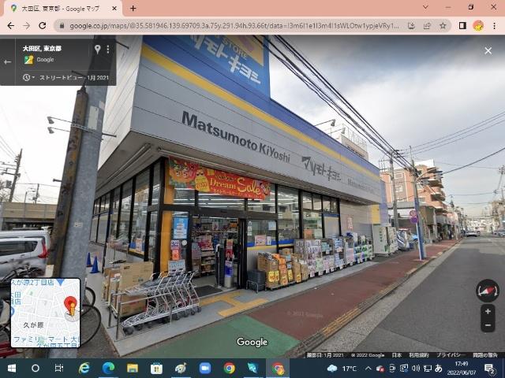
Task: Open the 利用規約 link
Action: (419, 355)
